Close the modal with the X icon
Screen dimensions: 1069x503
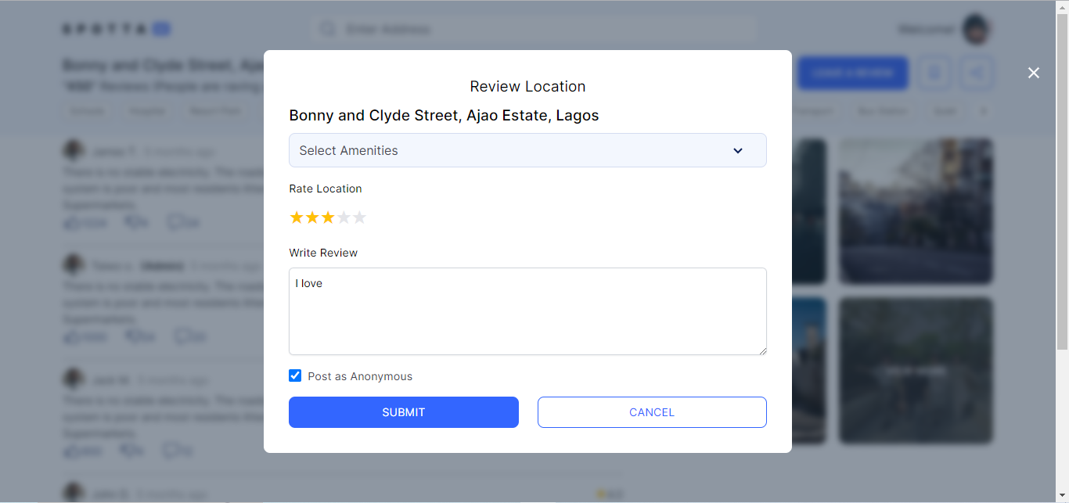pos(1034,73)
